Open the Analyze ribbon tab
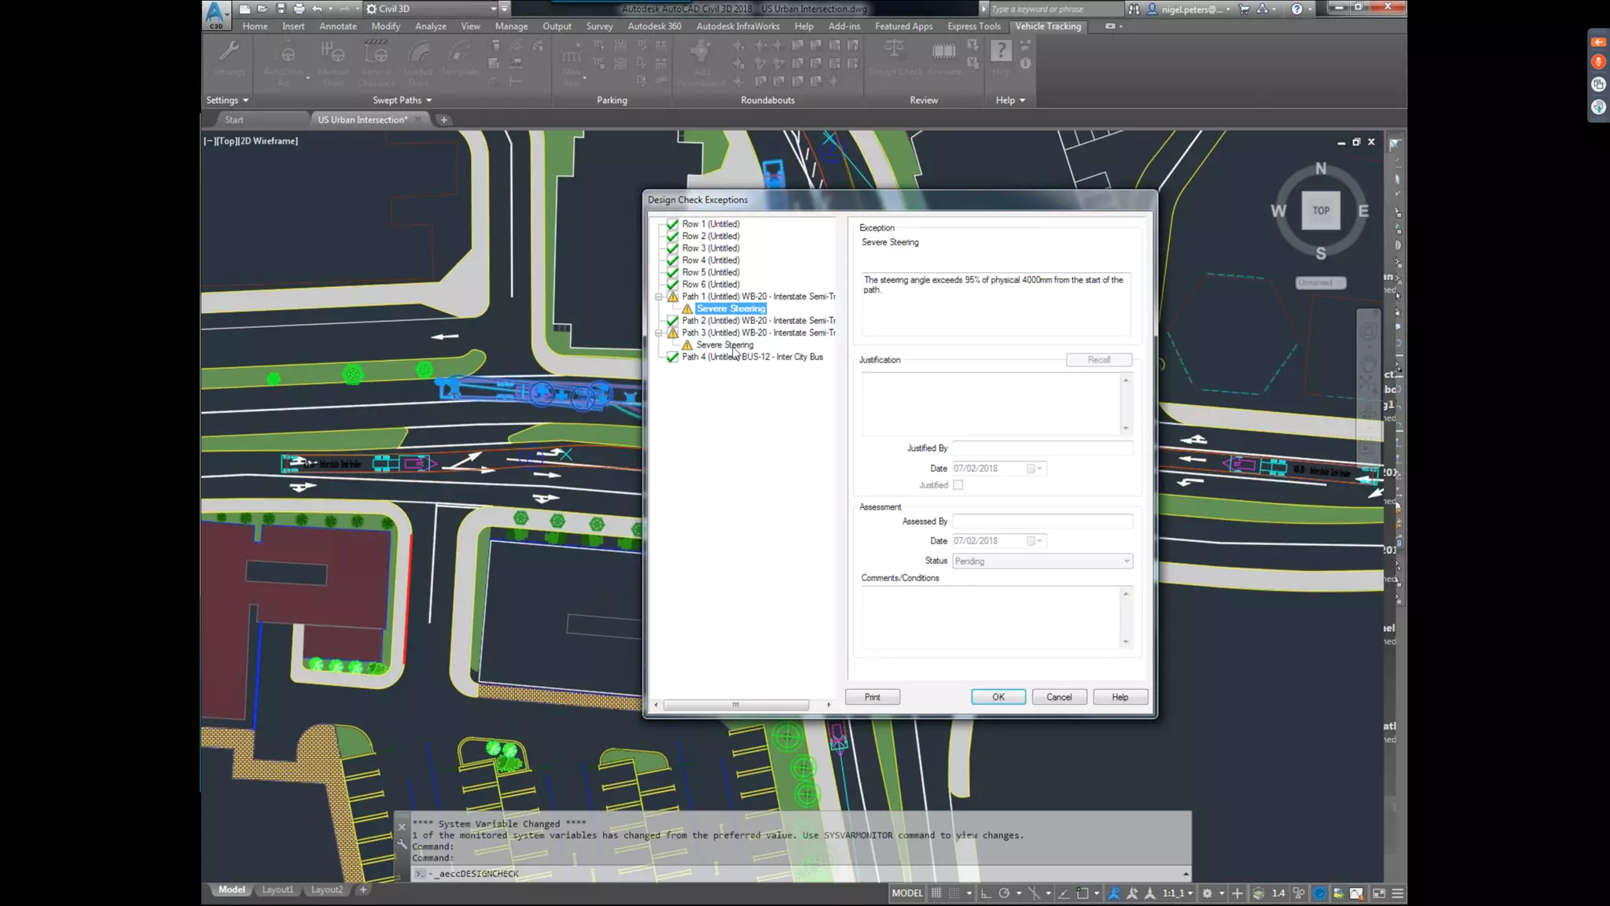The width and height of the screenshot is (1610, 906). pos(430,26)
